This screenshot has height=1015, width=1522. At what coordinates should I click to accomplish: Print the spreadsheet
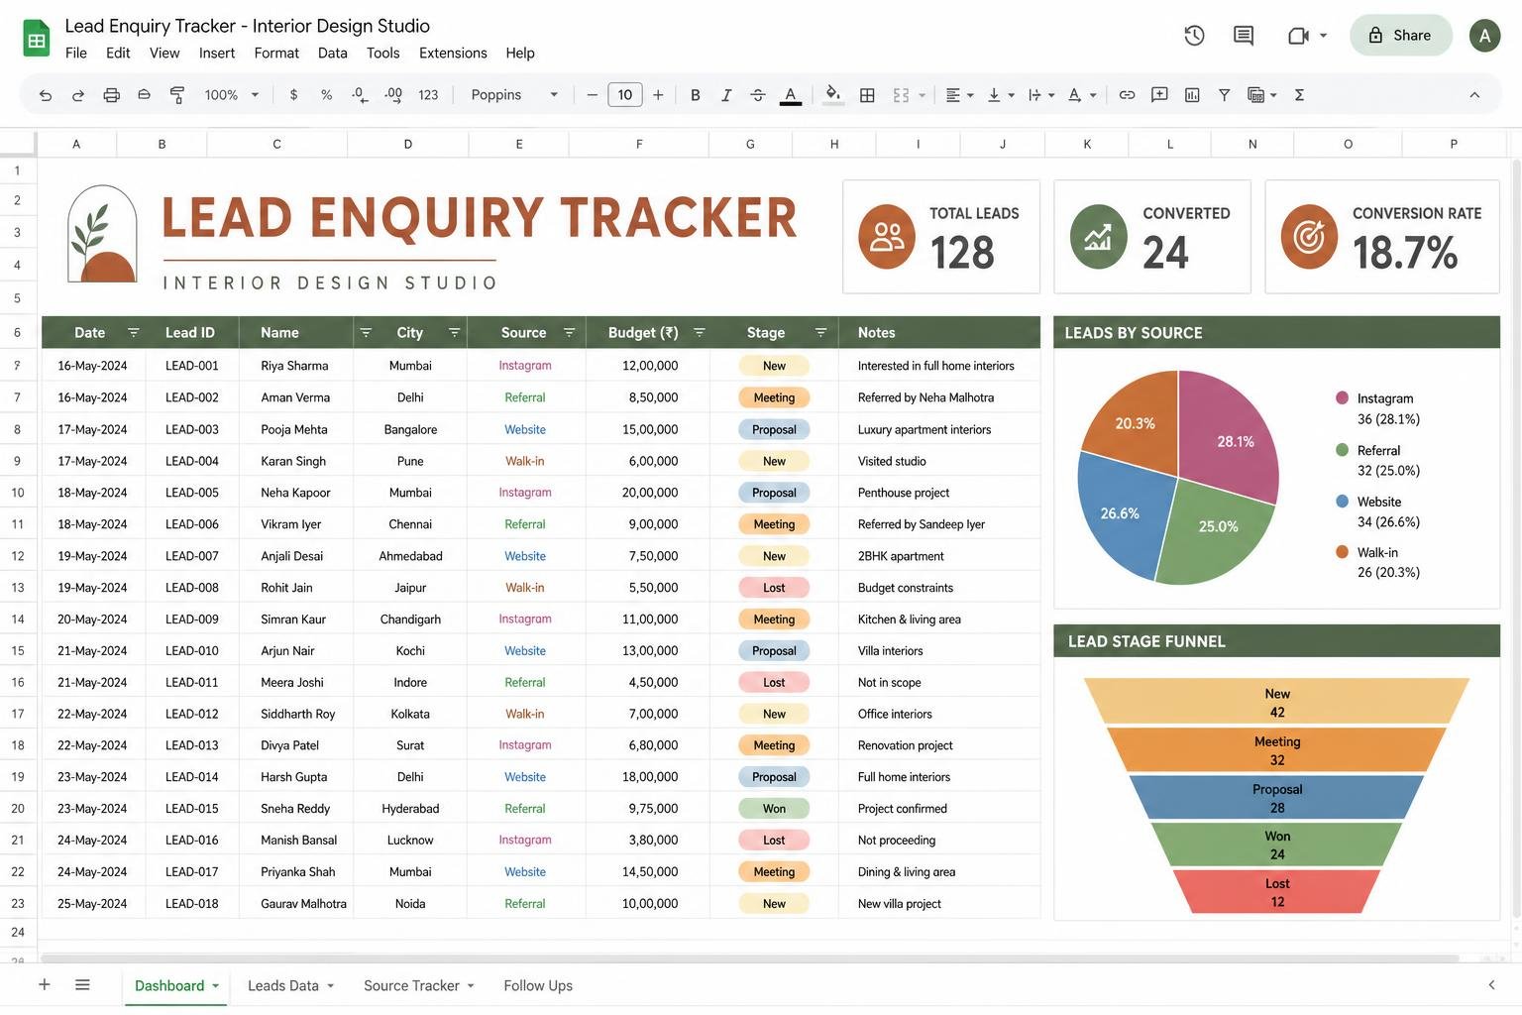(x=111, y=95)
